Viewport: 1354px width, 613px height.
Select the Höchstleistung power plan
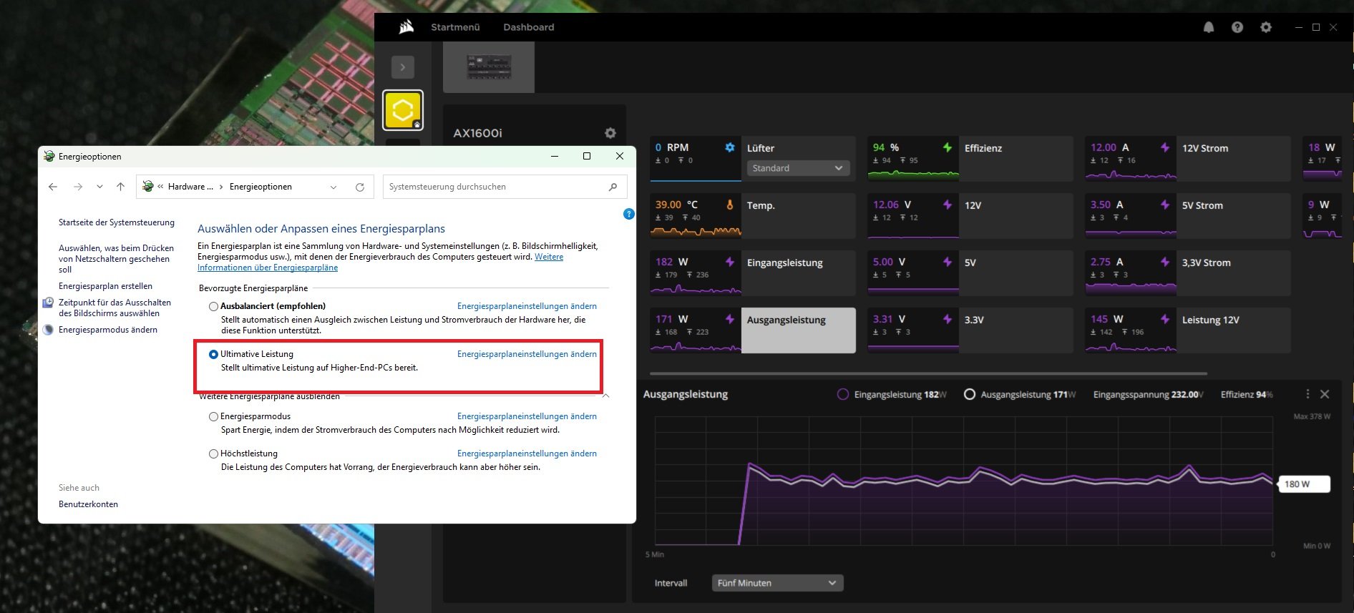(213, 453)
